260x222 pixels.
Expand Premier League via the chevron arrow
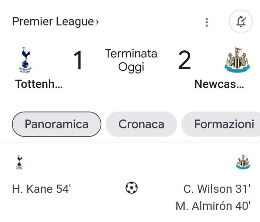coord(97,22)
